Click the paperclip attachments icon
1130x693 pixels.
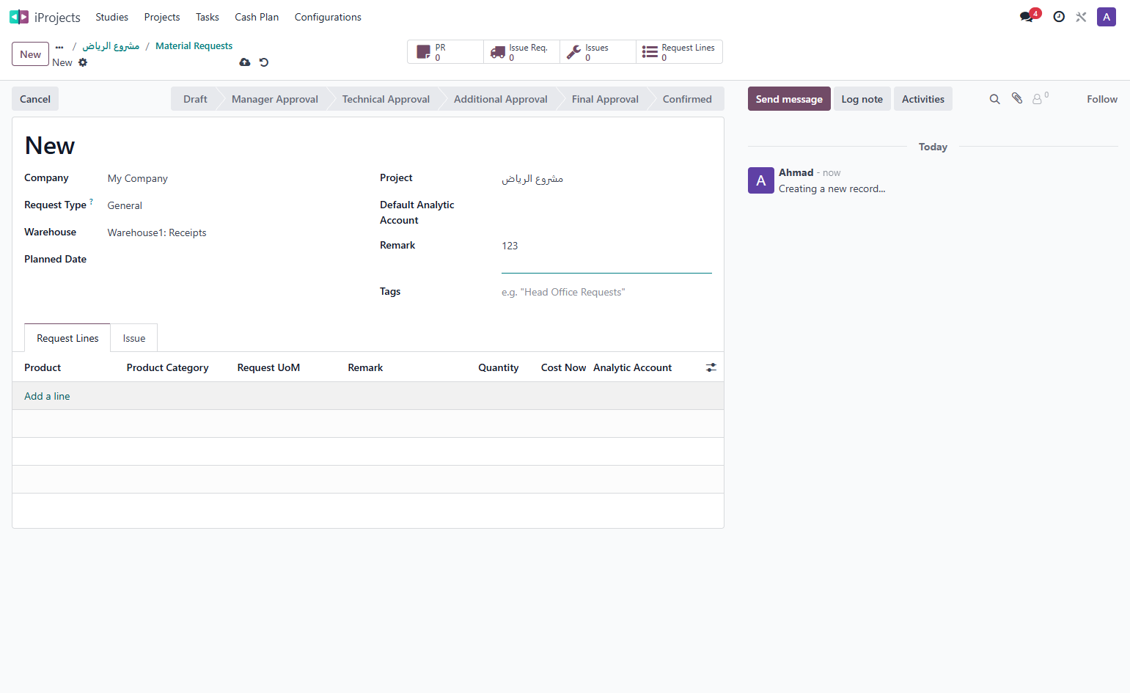pos(1017,98)
